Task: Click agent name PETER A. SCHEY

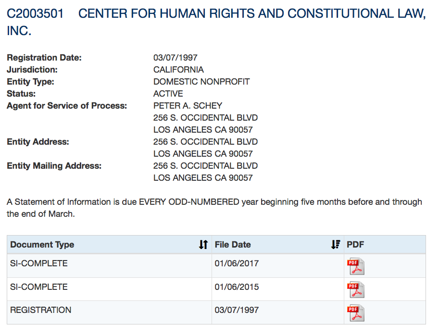Action: (x=188, y=106)
